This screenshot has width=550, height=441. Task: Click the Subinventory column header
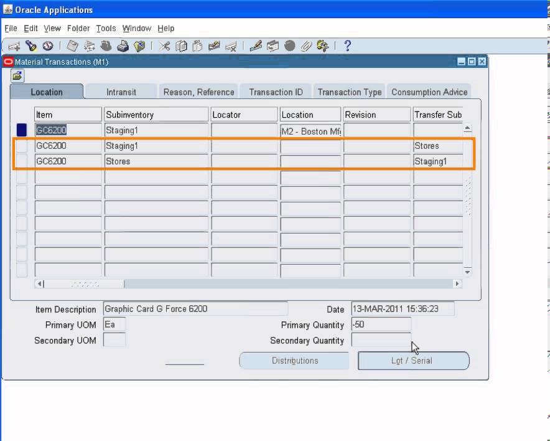(156, 115)
